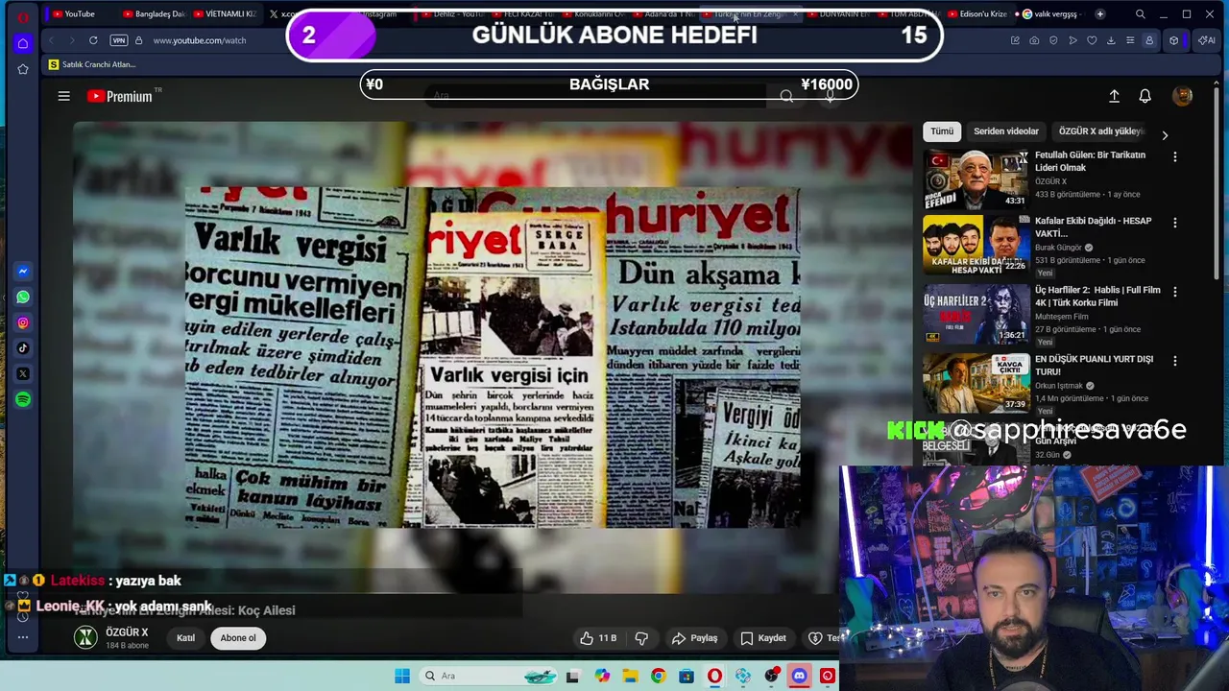
Task: Dislike the video thumbs-down
Action: 641,637
